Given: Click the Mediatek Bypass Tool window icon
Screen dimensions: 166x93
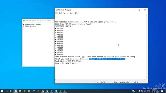Looking at the screenshot, I should point(24,21).
